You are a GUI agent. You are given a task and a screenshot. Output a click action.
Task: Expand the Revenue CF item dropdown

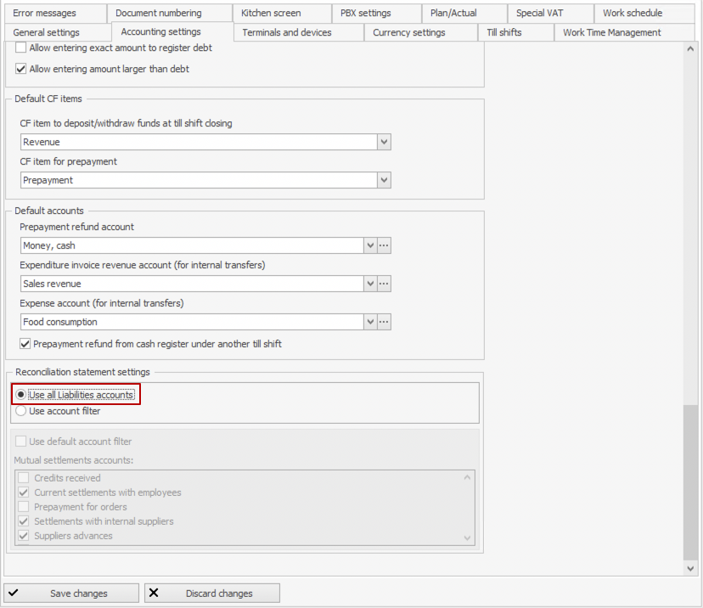tap(384, 142)
